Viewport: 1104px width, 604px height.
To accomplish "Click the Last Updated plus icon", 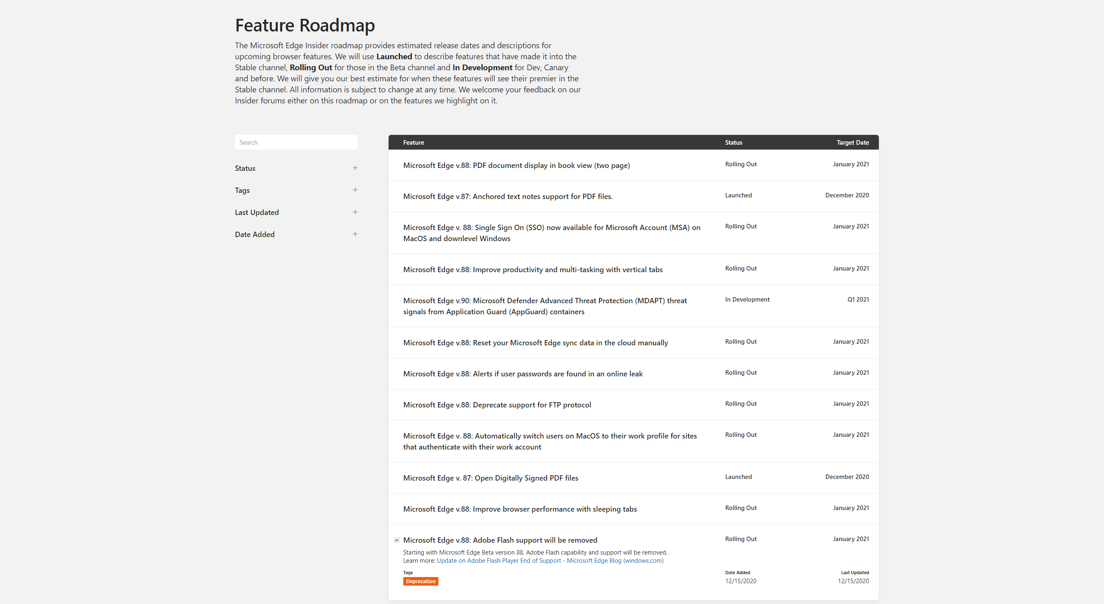I will click(x=355, y=212).
